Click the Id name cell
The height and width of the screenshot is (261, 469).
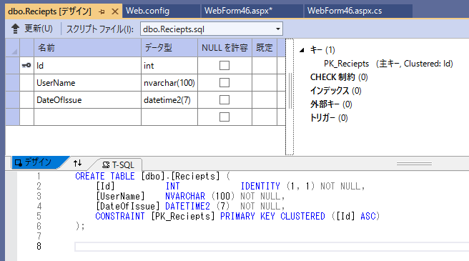88,66
